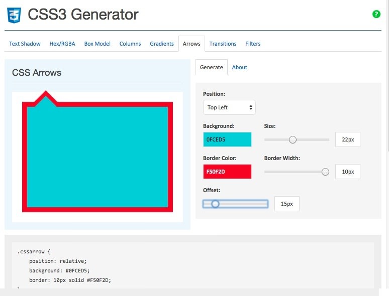This screenshot has height=296, width=389.
Task: Switch to the Hex/RGBA tab
Action: tap(62, 44)
